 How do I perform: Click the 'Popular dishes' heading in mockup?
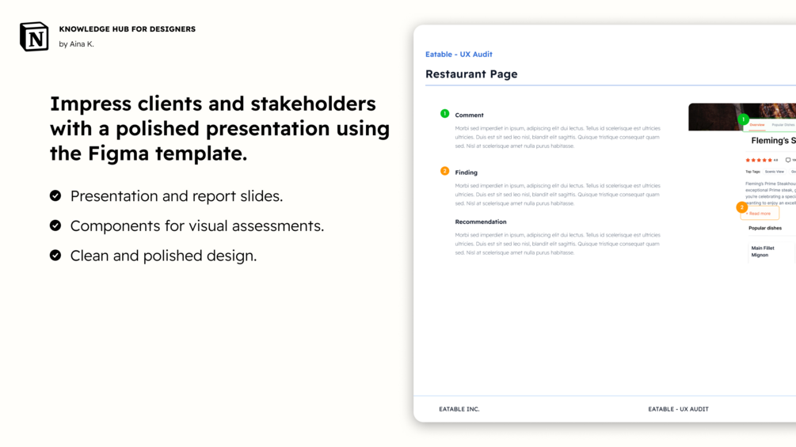click(x=765, y=228)
